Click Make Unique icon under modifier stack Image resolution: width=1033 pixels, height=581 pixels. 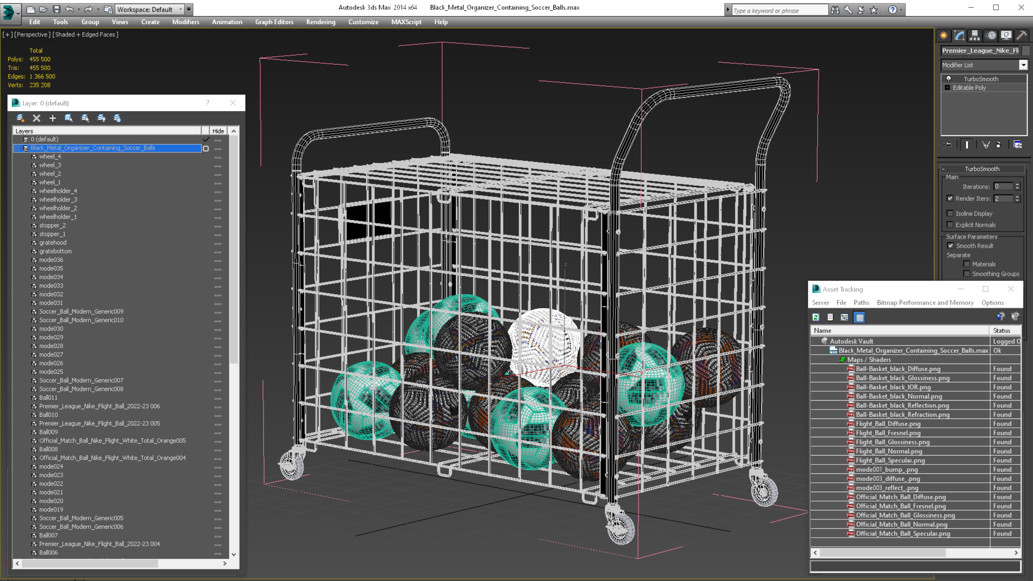[986, 145]
